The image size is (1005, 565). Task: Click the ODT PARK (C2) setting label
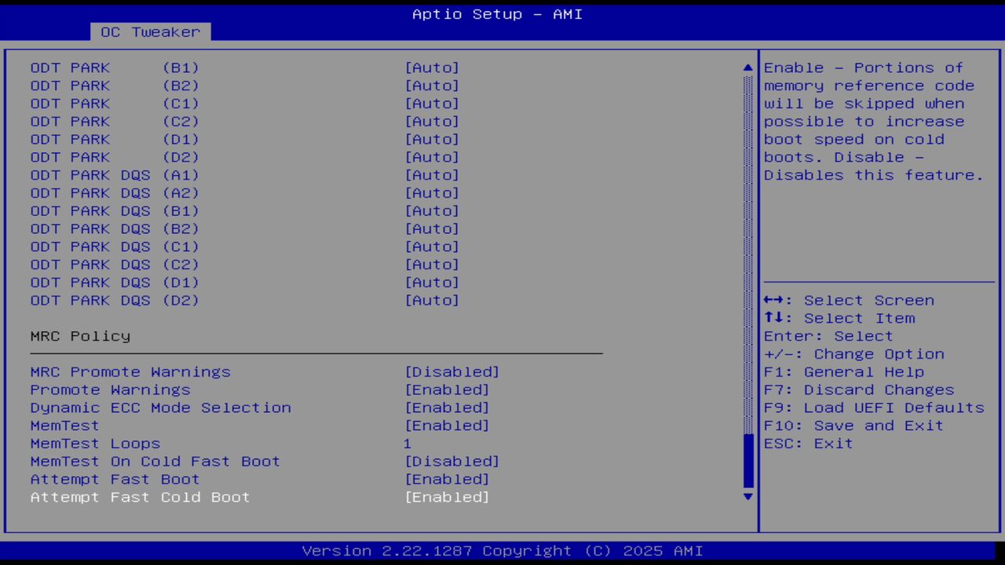[115, 122]
